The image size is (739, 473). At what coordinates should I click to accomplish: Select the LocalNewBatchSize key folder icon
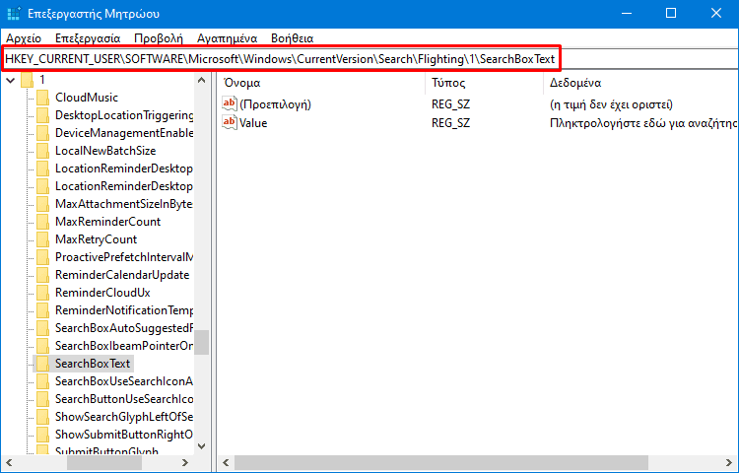[x=42, y=151]
